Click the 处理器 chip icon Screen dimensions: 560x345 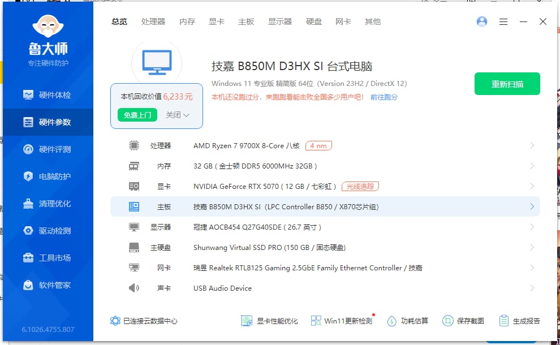coord(134,145)
